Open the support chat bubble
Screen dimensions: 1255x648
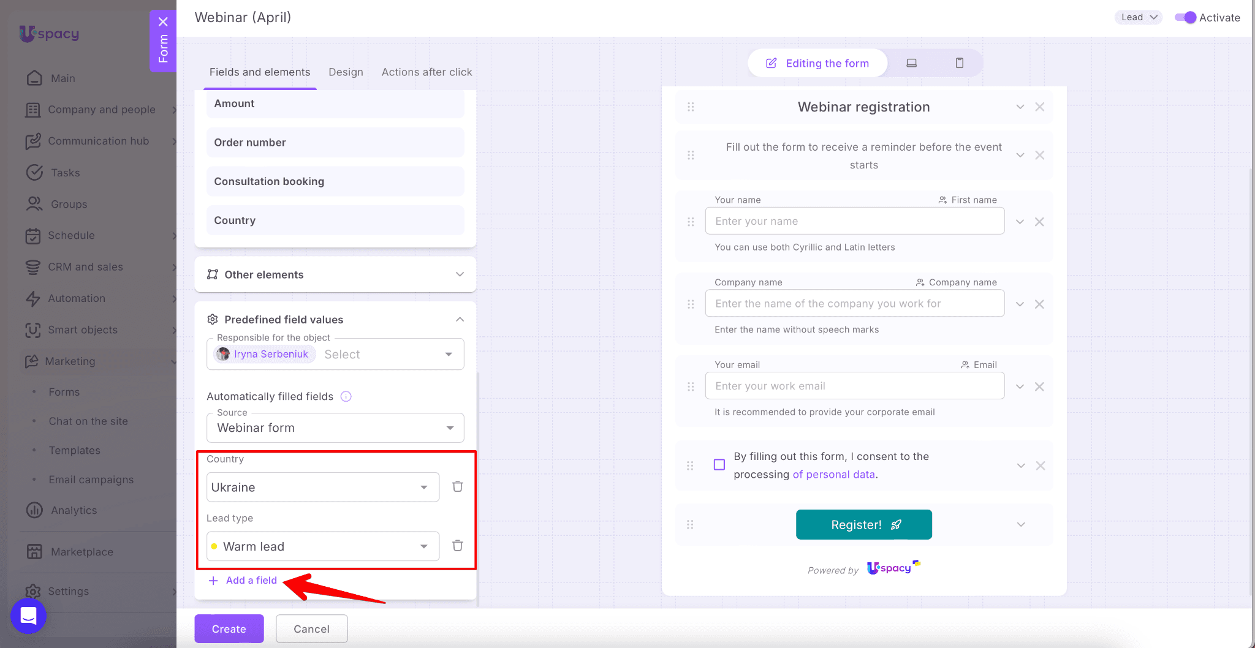pos(29,616)
